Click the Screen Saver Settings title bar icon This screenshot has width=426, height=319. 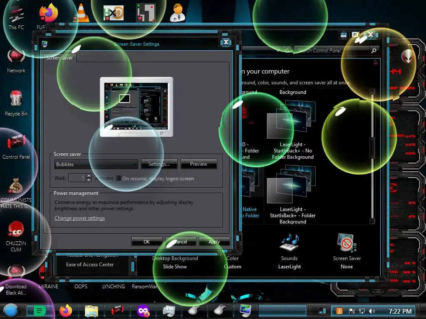(44, 44)
